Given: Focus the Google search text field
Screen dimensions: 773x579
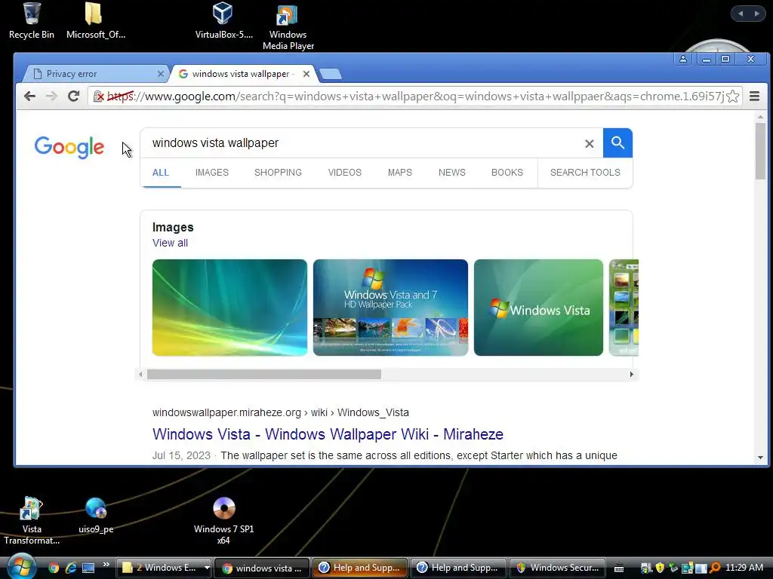Looking at the screenshot, I should click(x=365, y=142).
